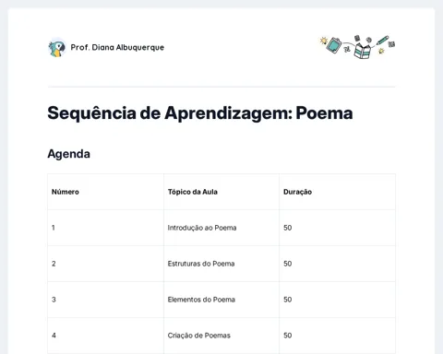Select the Tópico da Aula column header
This screenshot has width=443, height=354.
(x=221, y=192)
